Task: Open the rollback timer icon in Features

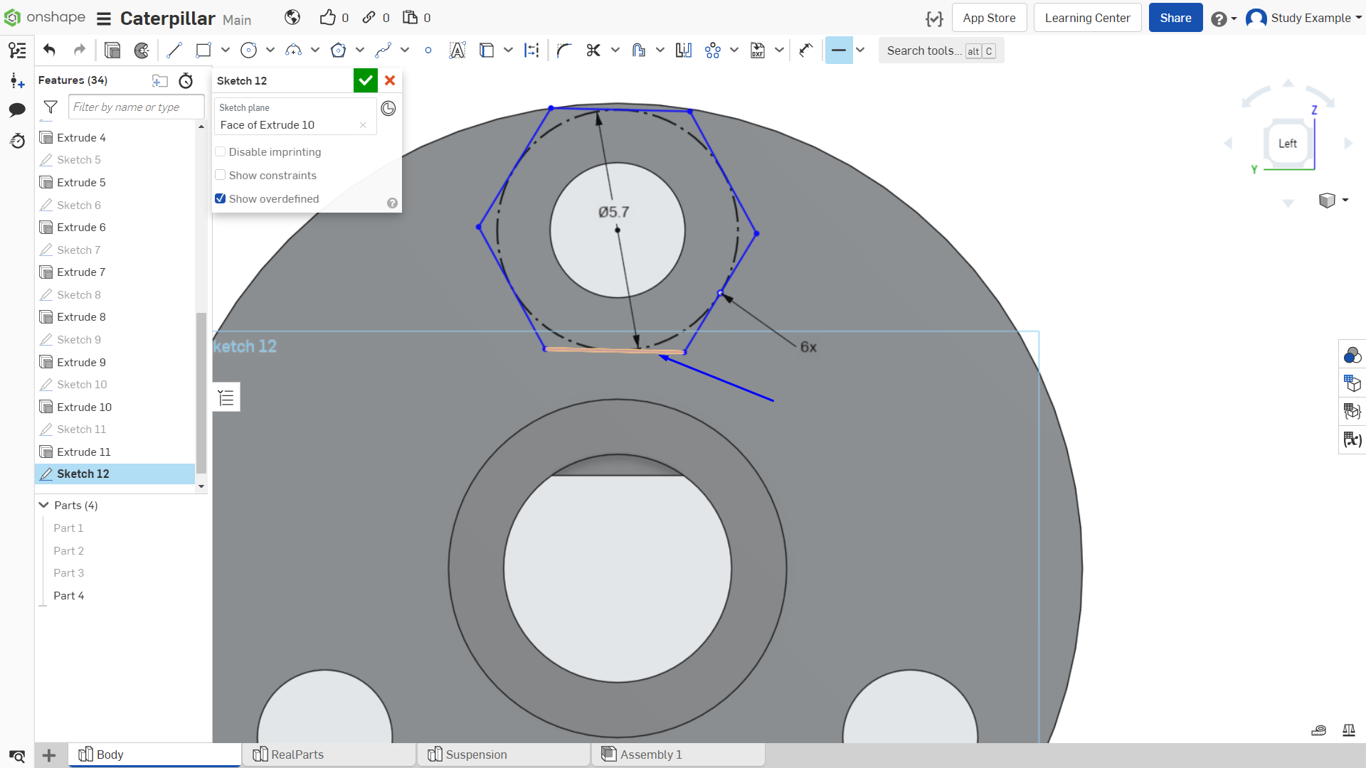Action: [x=186, y=81]
